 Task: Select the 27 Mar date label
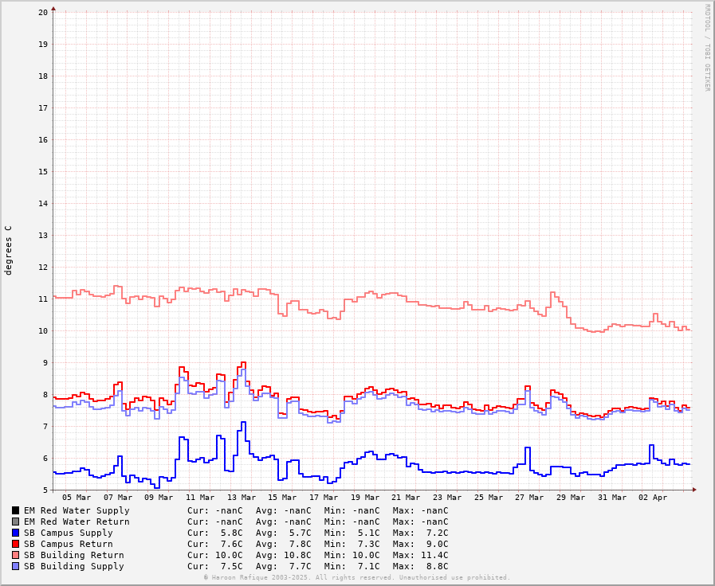tap(530, 498)
